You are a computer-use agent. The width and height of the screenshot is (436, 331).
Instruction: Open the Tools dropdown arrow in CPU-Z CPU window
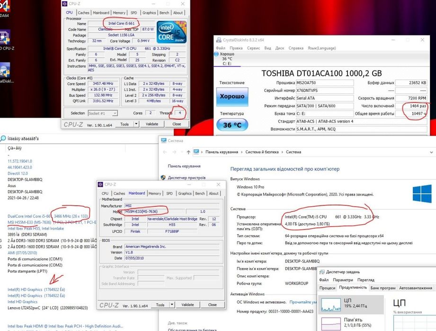(136, 124)
